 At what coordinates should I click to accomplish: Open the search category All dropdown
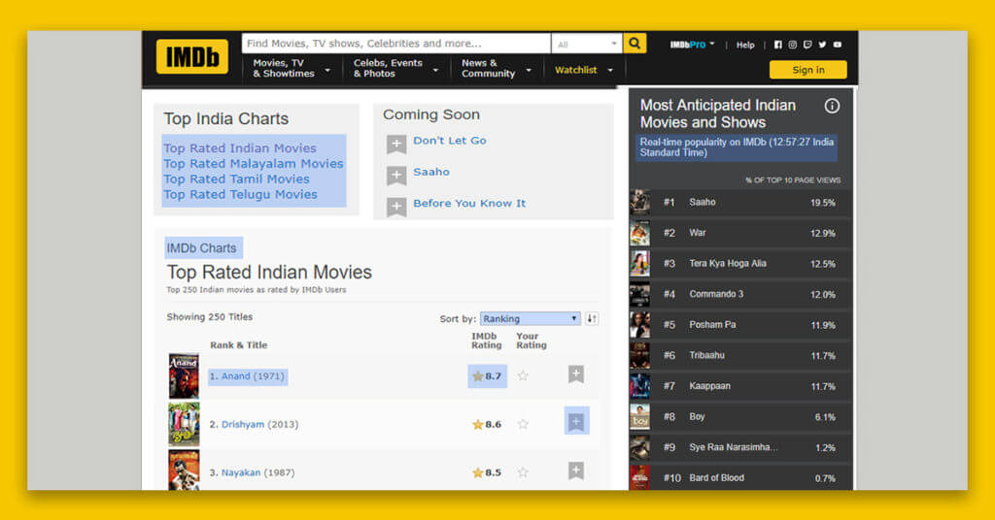(587, 44)
